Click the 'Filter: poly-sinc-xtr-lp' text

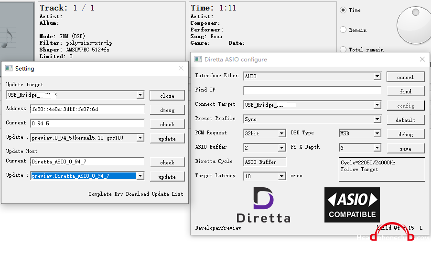coord(75,43)
